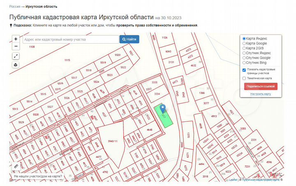Click Поделиться ссылкой red button
Image resolution: width=296 pixels, height=186 pixels.
[261, 86]
